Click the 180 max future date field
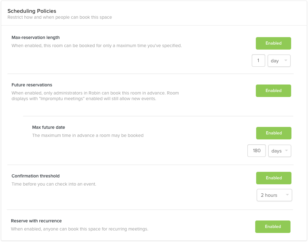 (x=256, y=151)
